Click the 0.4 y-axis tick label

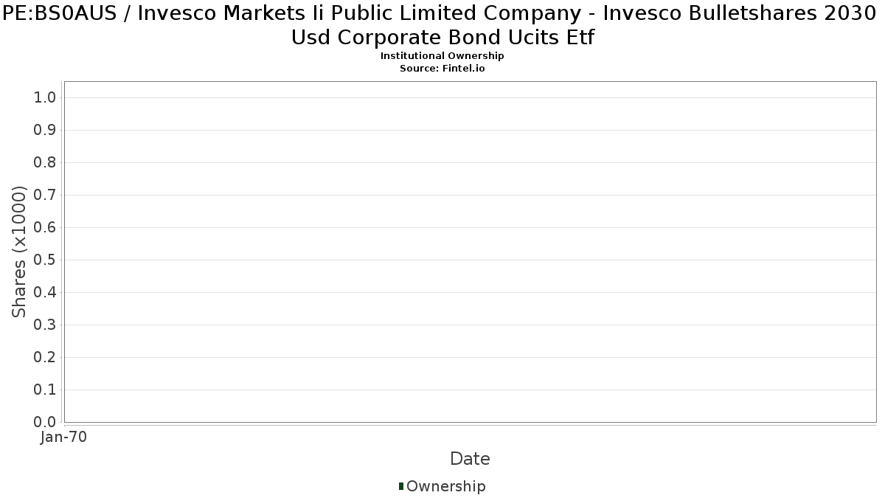(46, 293)
